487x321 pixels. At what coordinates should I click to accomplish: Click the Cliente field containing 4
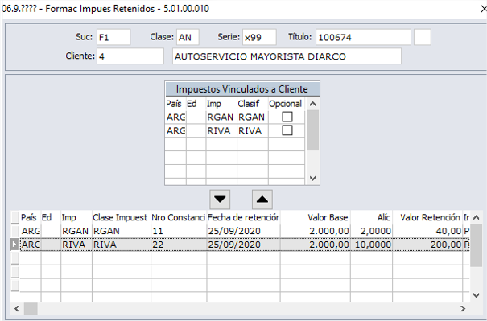coord(130,56)
